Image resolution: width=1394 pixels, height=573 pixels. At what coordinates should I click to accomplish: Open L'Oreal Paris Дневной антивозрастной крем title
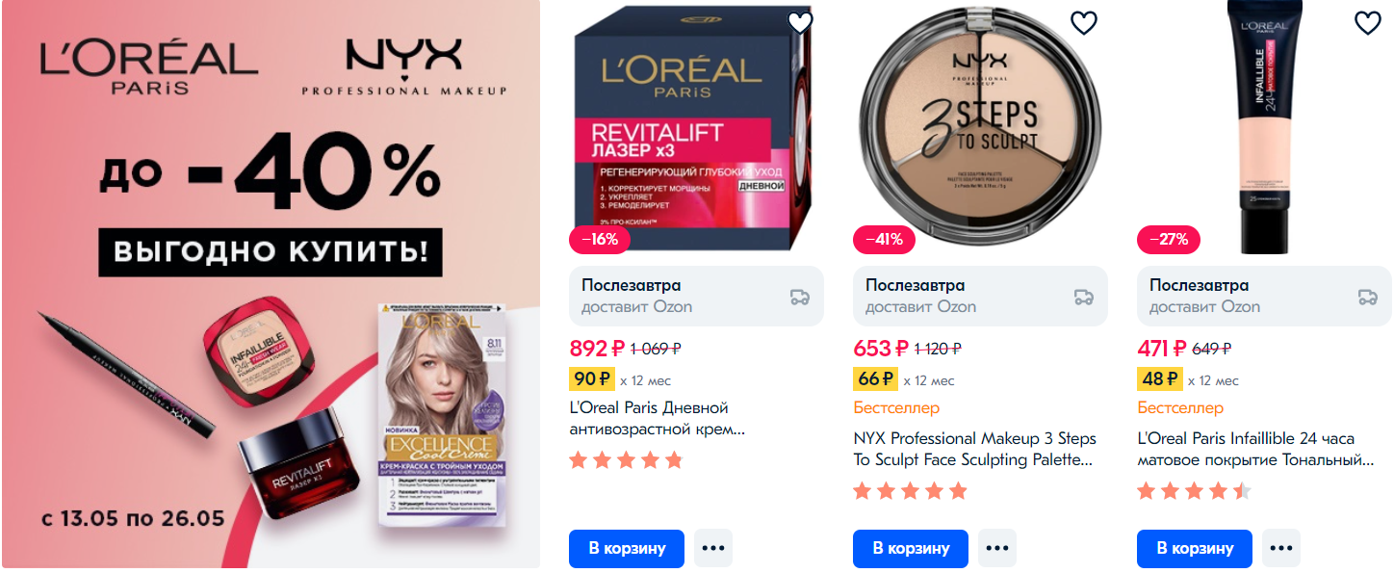658,419
